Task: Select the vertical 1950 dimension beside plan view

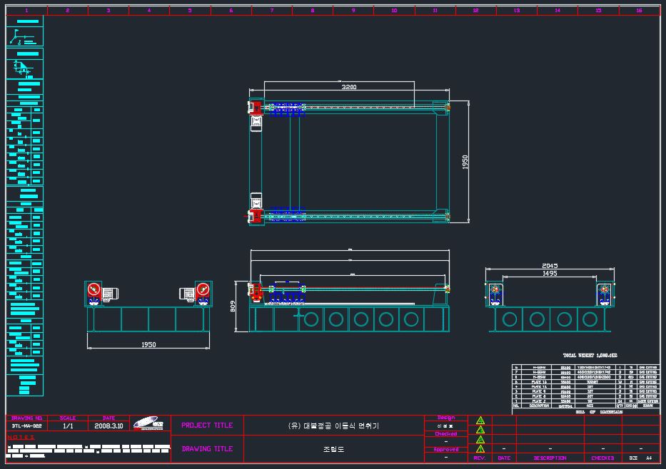Action: [x=465, y=162]
